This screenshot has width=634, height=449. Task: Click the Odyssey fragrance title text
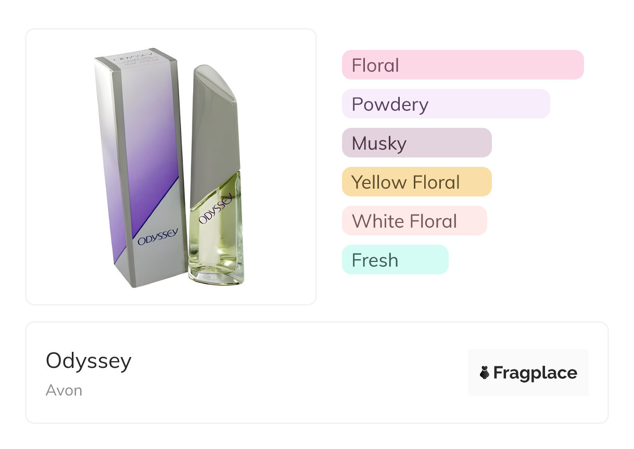tap(88, 361)
